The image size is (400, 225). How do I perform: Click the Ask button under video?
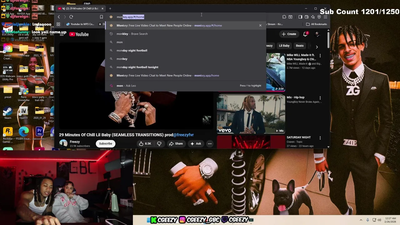coord(195,144)
